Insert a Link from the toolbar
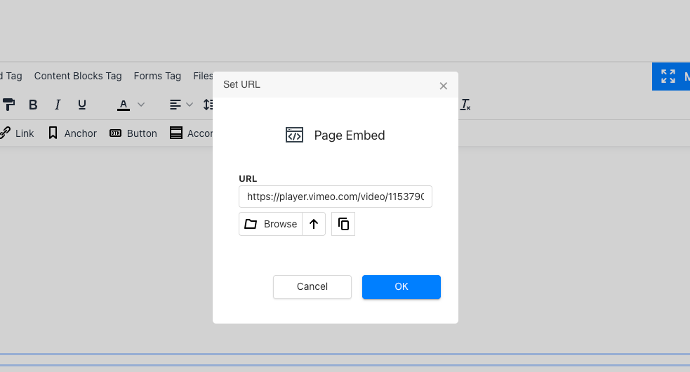 tap(16, 133)
